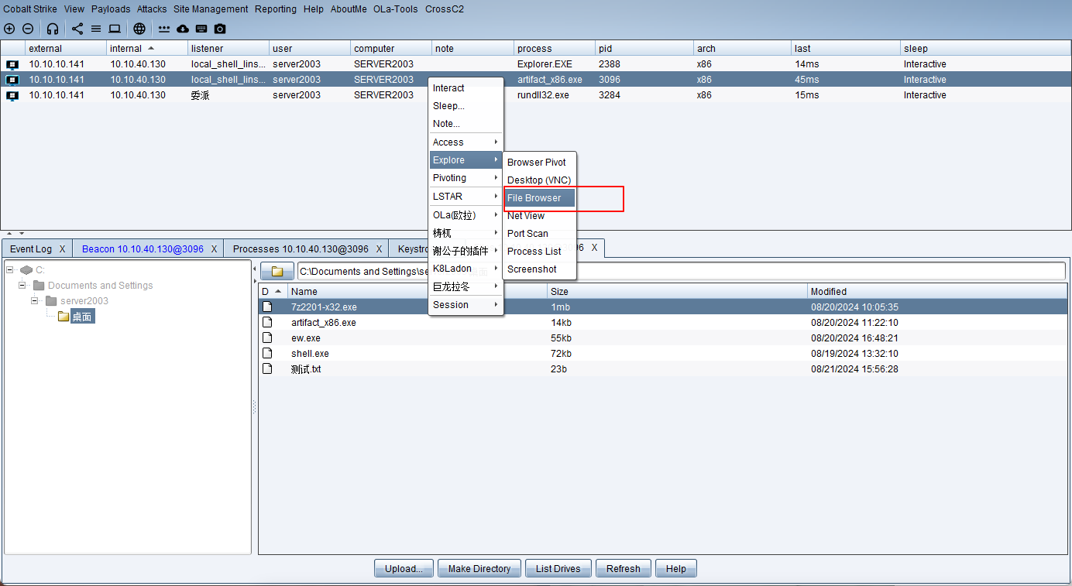The height and width of the screenshot is (586, 1072).
Task: Click beacon icon of Explorer.EXE row
Action: click(12, 64)
